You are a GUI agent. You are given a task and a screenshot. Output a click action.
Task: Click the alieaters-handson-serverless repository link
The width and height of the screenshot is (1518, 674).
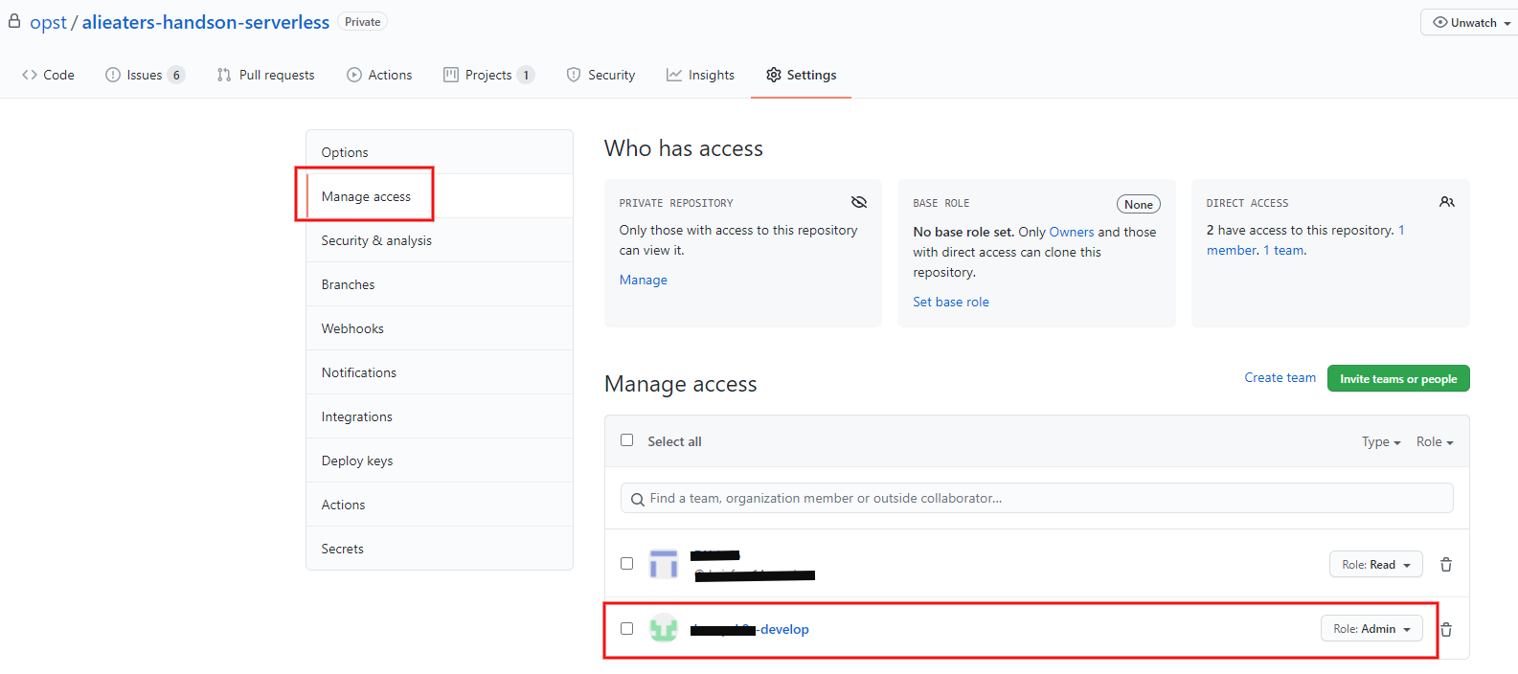click(x=206, y=22)
